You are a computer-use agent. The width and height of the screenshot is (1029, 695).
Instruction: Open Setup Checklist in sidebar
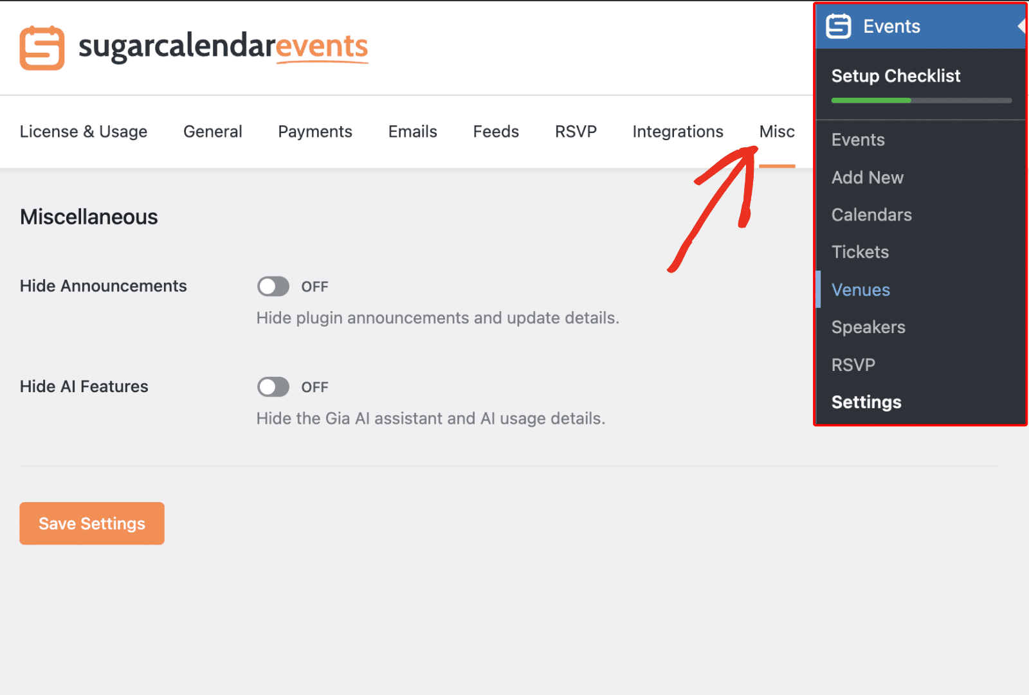[x=896, y=76]
